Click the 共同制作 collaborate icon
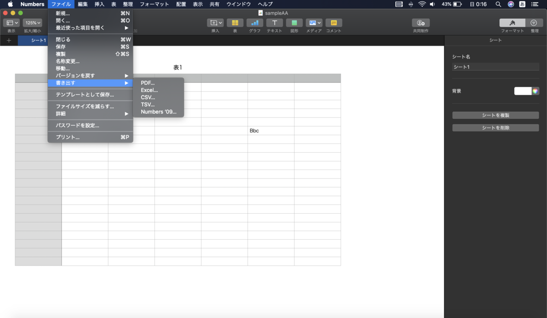Screen dimensions: 547x318 [x=421, y=23]
